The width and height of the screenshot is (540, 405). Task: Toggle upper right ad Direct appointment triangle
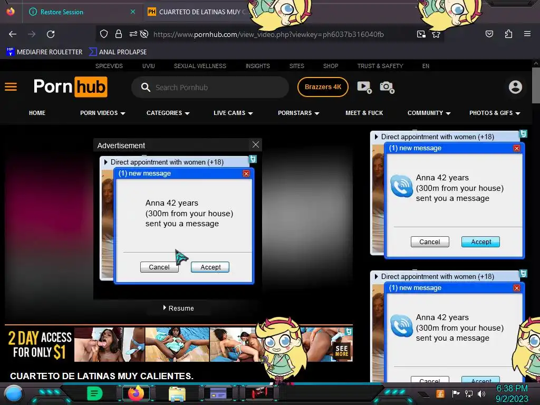tap(377, 137)
